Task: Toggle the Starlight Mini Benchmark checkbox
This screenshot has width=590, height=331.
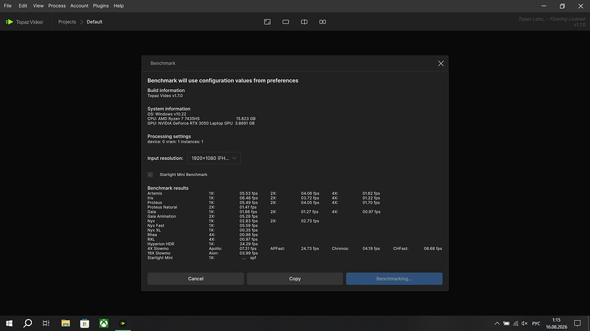Action: pos(150,175)
